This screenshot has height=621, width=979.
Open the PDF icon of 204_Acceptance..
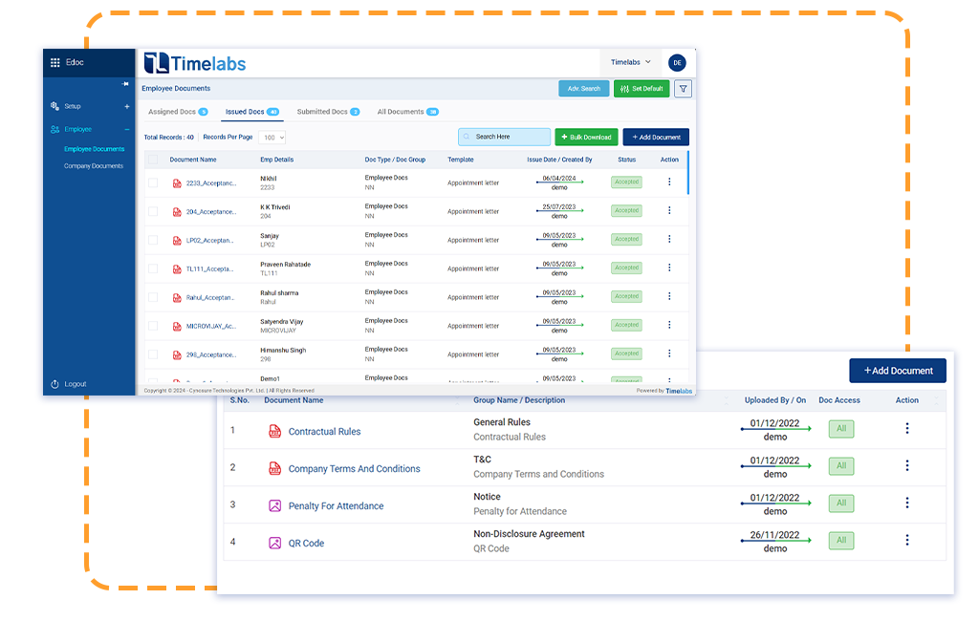coord(177,212)
